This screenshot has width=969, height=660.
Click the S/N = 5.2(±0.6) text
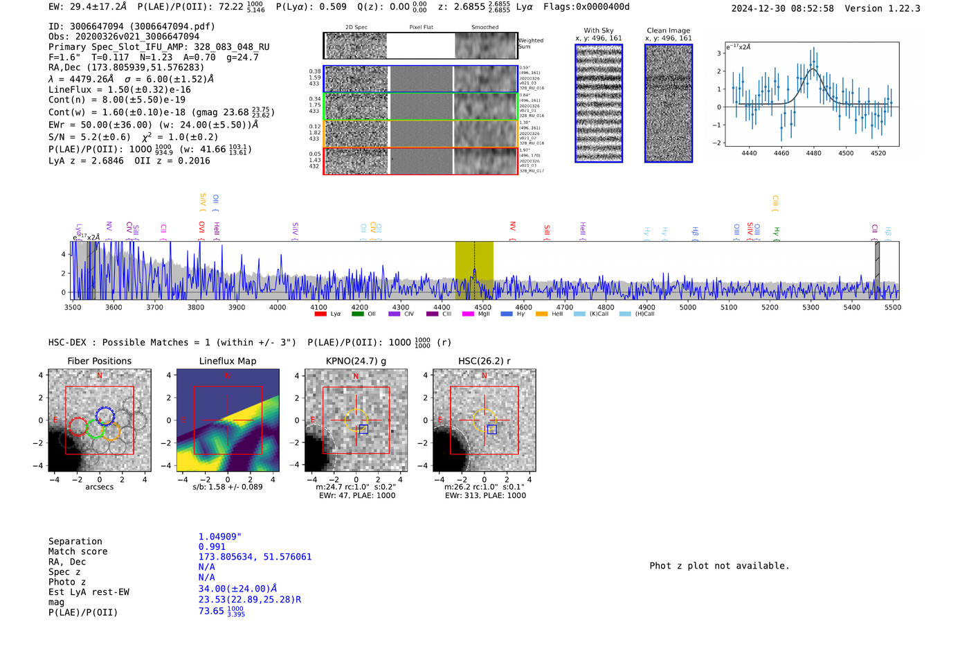(x=89, y=137)
